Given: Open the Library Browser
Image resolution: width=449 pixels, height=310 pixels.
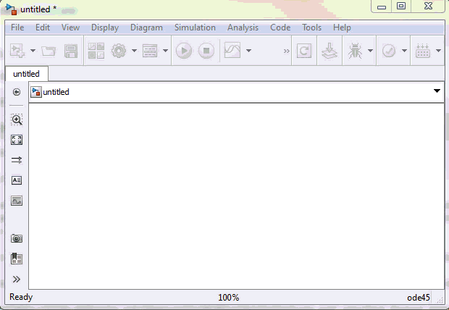Looking at the screenshot, I should (x=96, y=51).
